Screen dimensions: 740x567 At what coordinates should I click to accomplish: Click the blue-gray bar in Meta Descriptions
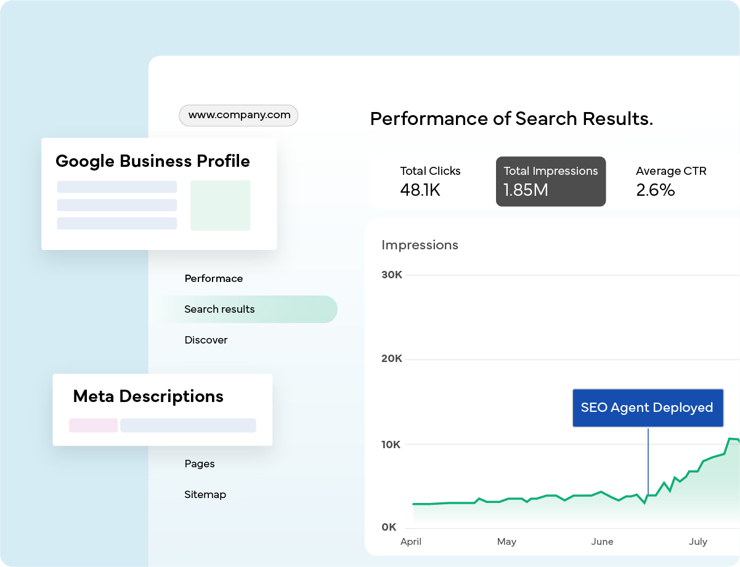[188, 425]
